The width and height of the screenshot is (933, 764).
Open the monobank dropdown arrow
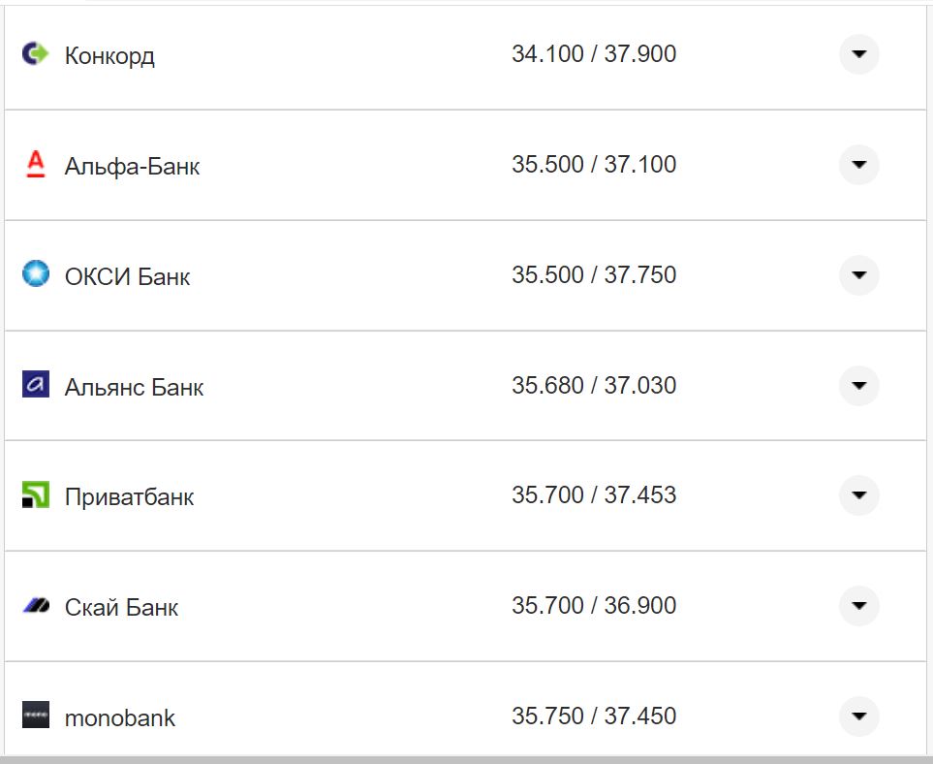(x=858, y=716)
